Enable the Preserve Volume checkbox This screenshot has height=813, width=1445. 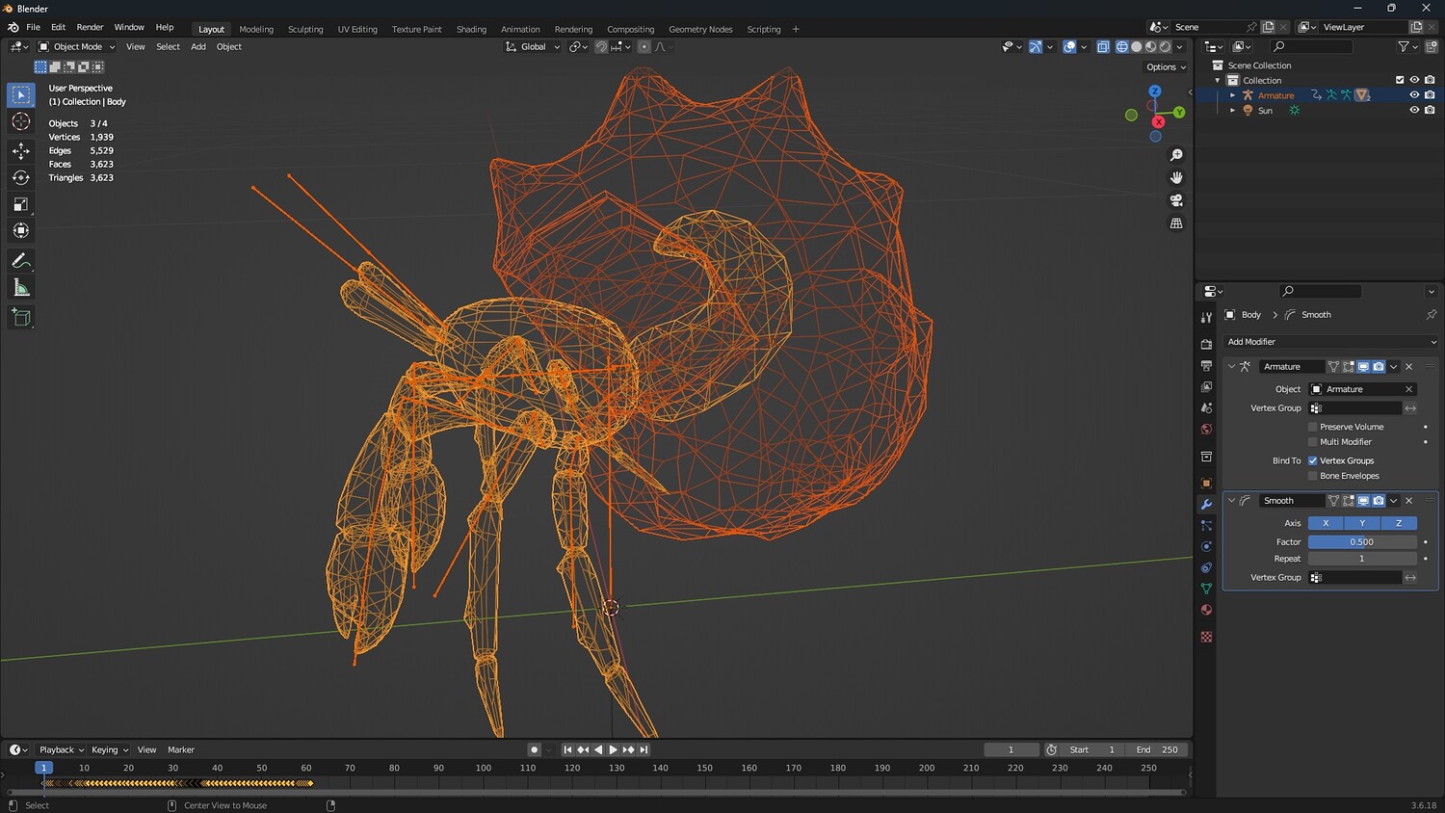[1312, 427]
